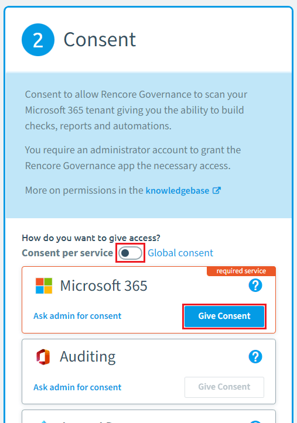The image size is (297, 423).
Task: Ask admin for consent under Microsoft 365
Action: click(x=77, y=316)
